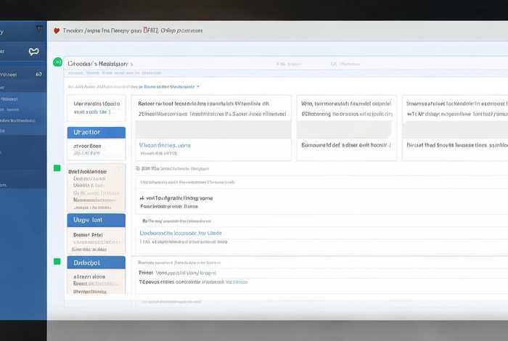Screen dimensions: 508x341
Task: Click the 'veiTouifgrailn finbng vome' row
Action: coord(176,198)
